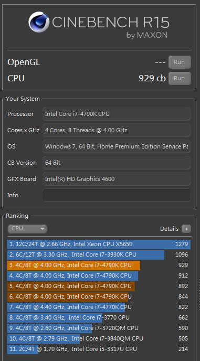200x361 pixels.
Task: Click the GFX Board HD Graphics 4600 field
Action: click(x=117, y=179)
